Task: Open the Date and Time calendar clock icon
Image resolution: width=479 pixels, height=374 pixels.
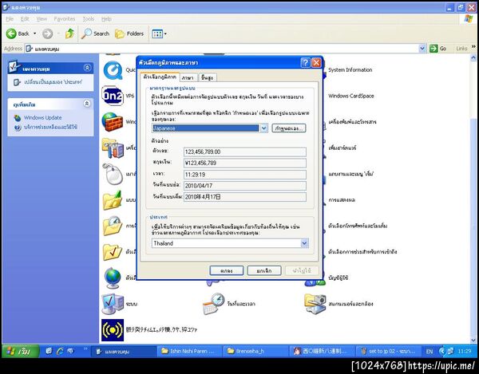Action: [x=214, y=304]
